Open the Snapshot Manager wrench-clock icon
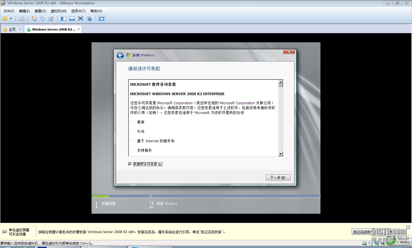Viewport: 412px width, 248px height. pos(51,19)
